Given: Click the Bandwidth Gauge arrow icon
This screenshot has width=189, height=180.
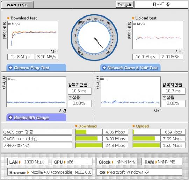Looking at the screenshot, I should [x=10, y=118].
